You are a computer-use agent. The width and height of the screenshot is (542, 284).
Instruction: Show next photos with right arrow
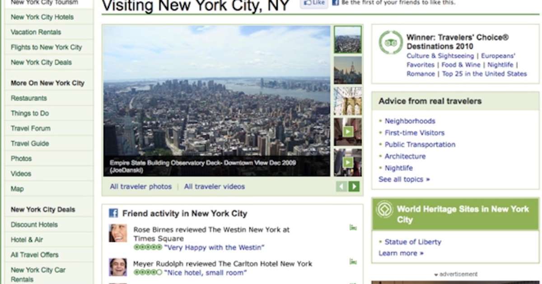[354, 186]
